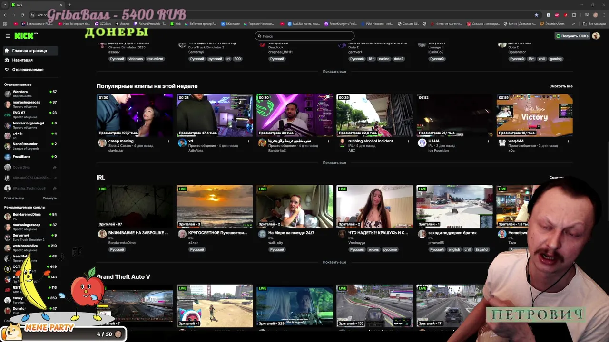Collapse followed channels with Свернуть
The image size is (609, 342).
click(x=49, y=198)
